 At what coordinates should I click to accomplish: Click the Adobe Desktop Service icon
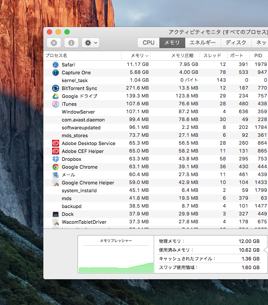(x=56, y=143)
